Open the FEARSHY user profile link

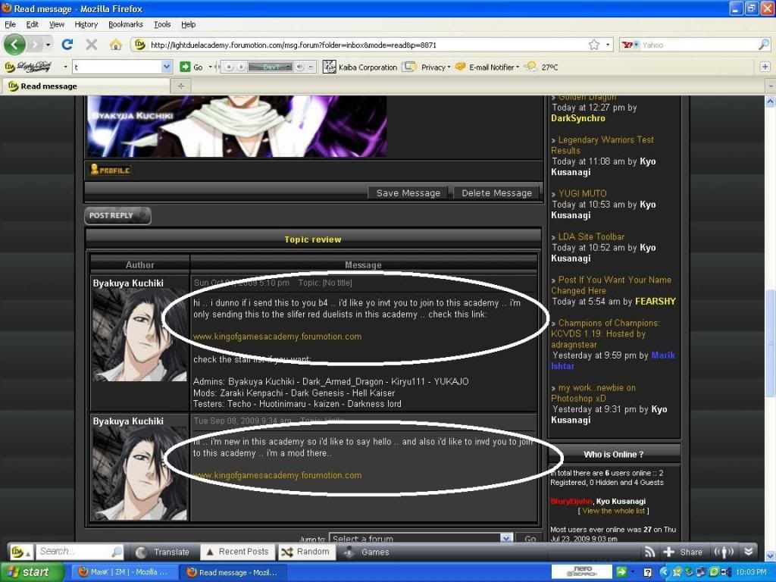coord(656,302)
